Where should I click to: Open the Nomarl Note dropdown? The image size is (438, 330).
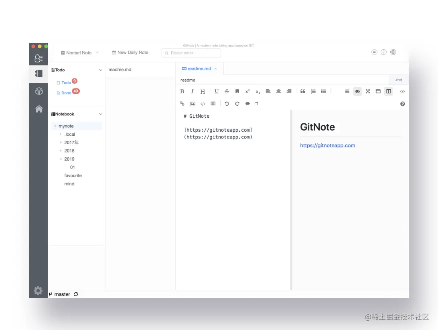tap(79, 53)
